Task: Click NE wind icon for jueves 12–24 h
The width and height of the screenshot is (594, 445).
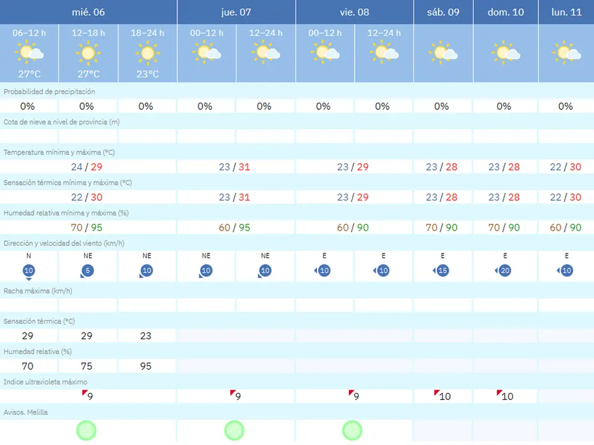Action: 265,271
